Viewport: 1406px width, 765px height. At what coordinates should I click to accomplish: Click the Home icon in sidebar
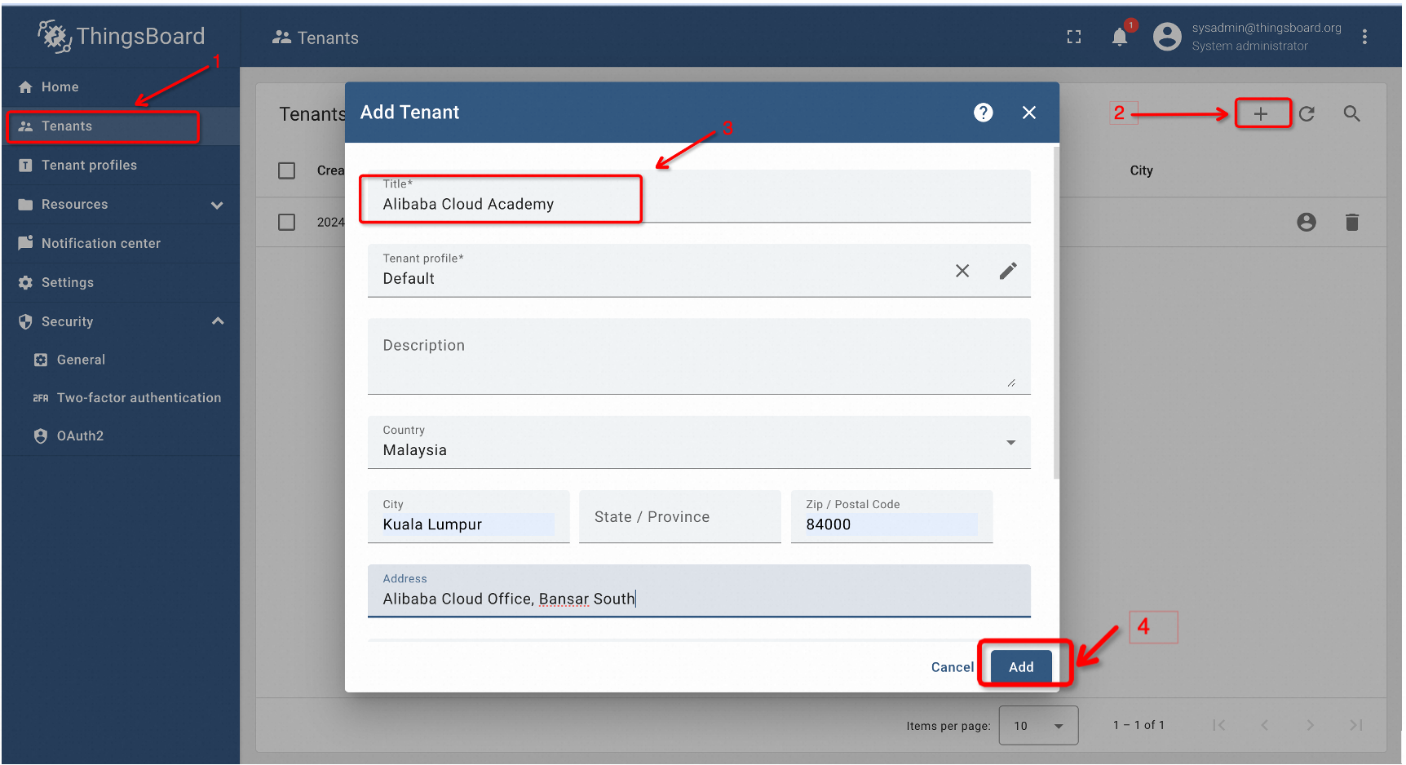(x=25, y=87)
